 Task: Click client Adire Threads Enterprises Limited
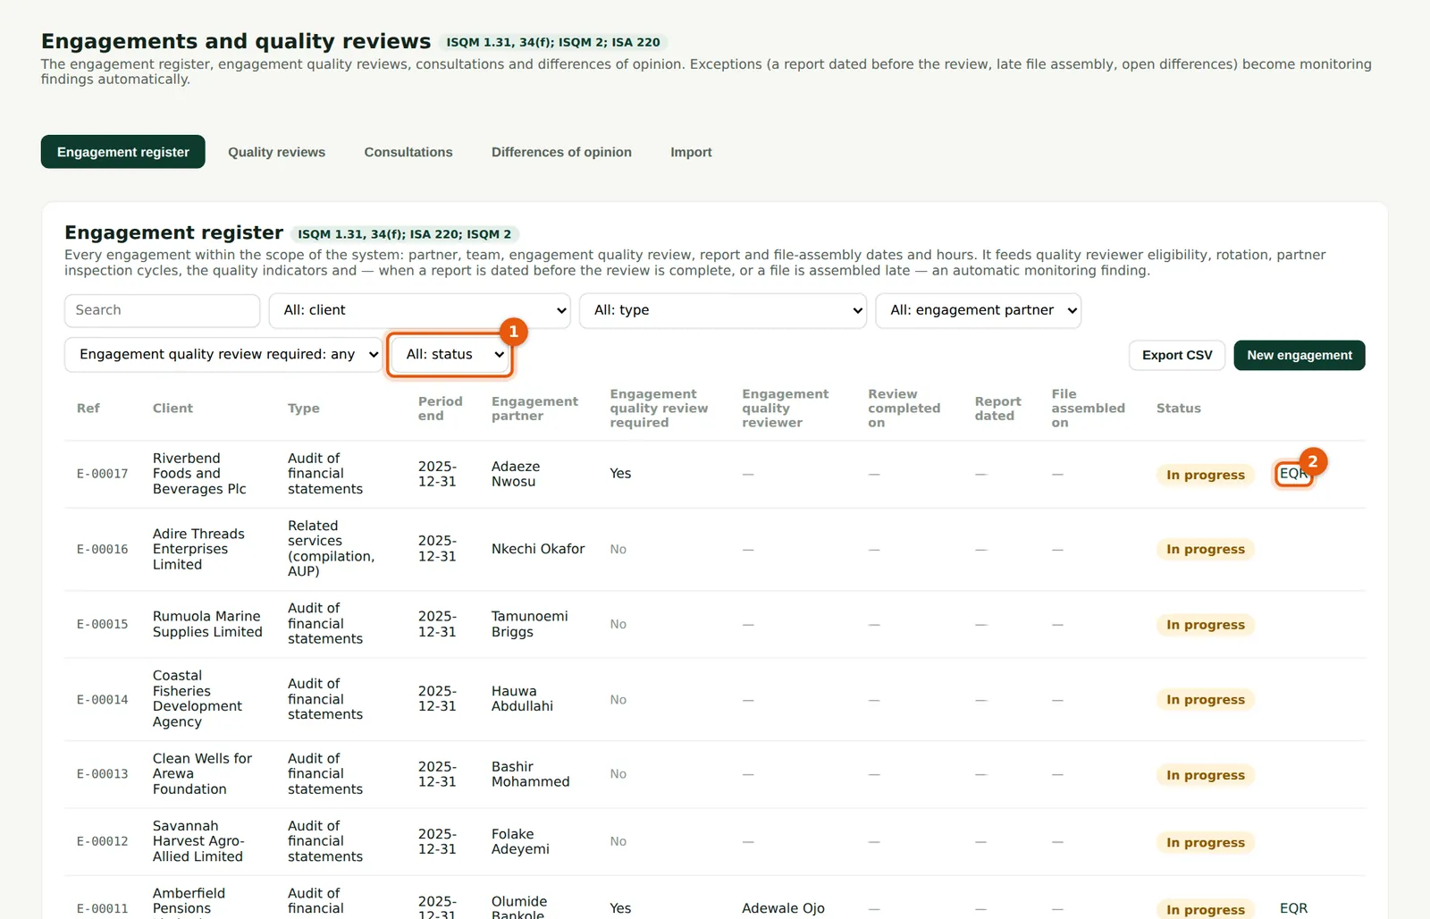point(198,550)
